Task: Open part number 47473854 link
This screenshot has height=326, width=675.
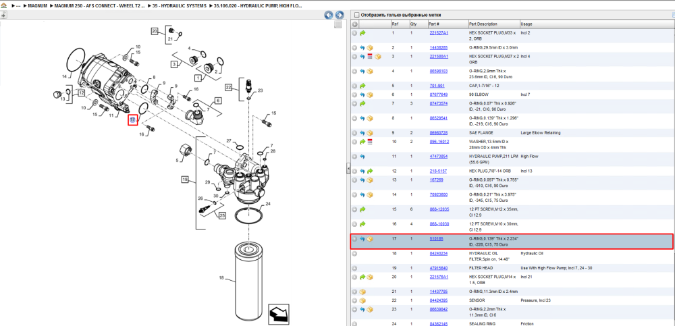Action: (439, 157)
